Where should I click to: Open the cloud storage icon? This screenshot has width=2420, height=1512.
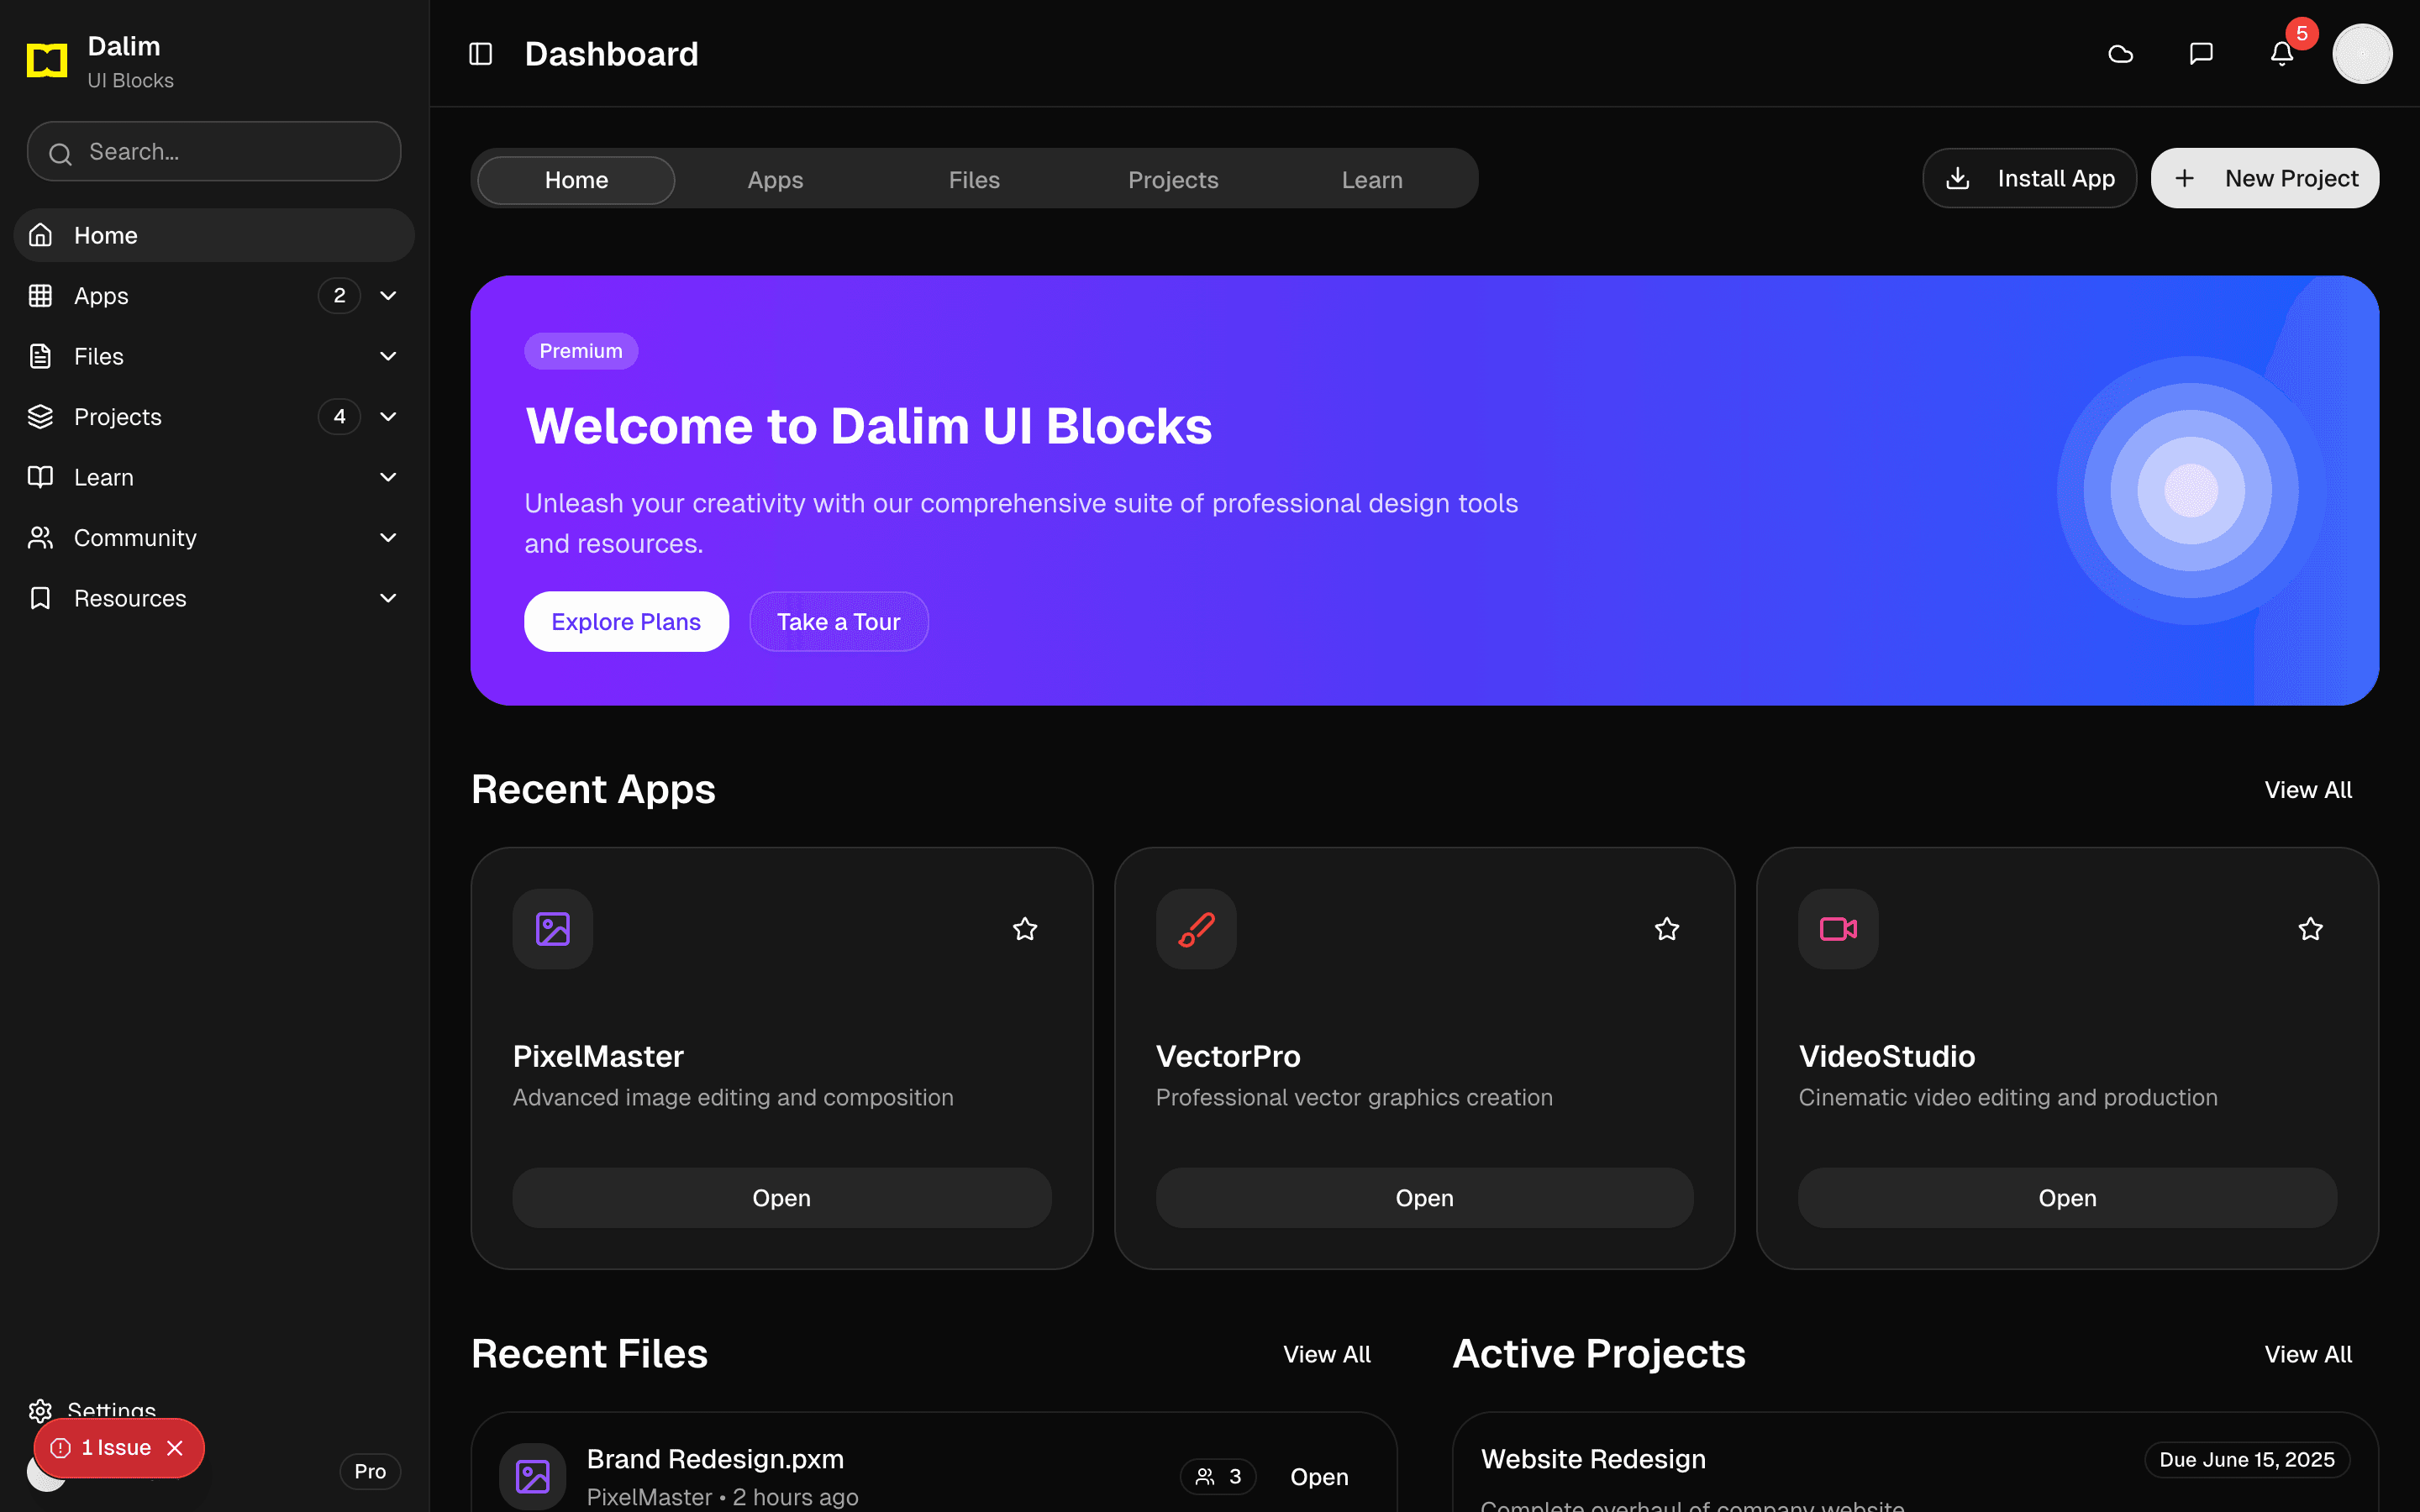(2120, 54)
